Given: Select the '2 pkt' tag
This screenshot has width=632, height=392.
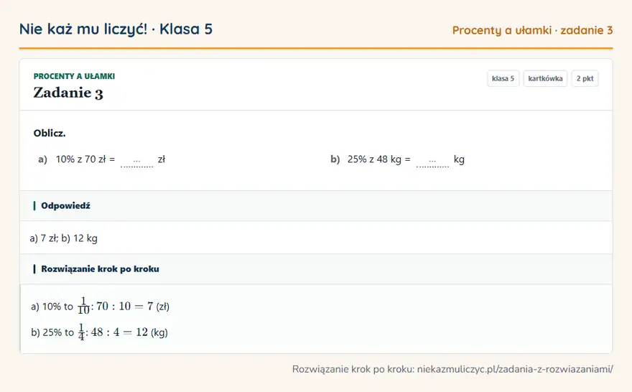Looking at the screenshot, I should [x=585, y=78].
